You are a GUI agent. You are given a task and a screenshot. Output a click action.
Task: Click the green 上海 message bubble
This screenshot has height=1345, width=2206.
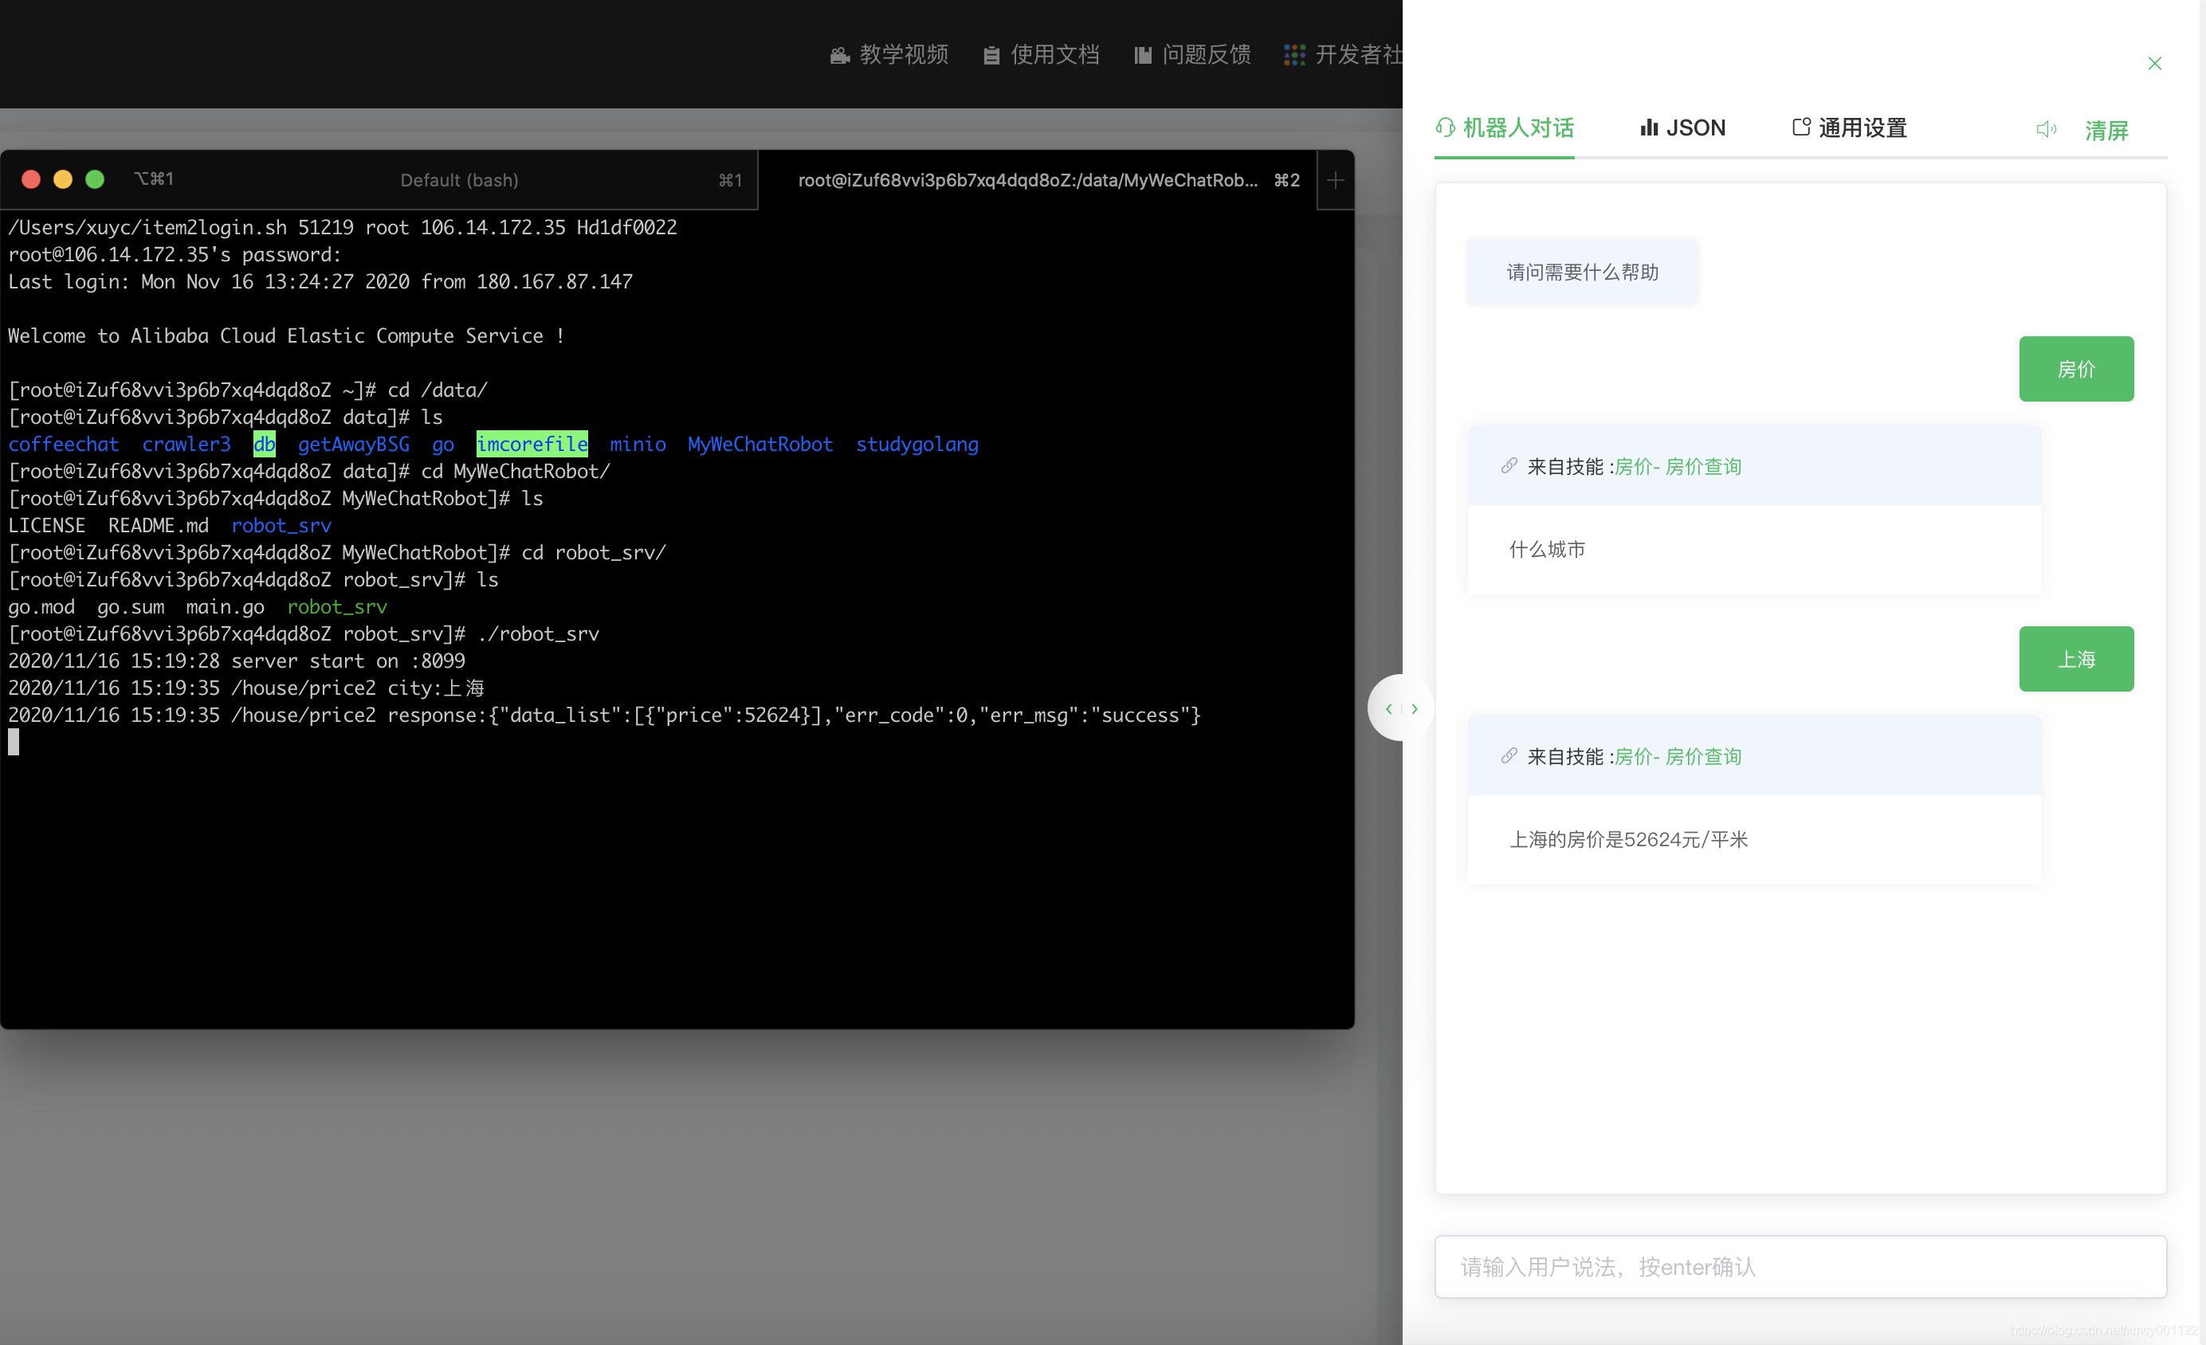[2075, 659]
